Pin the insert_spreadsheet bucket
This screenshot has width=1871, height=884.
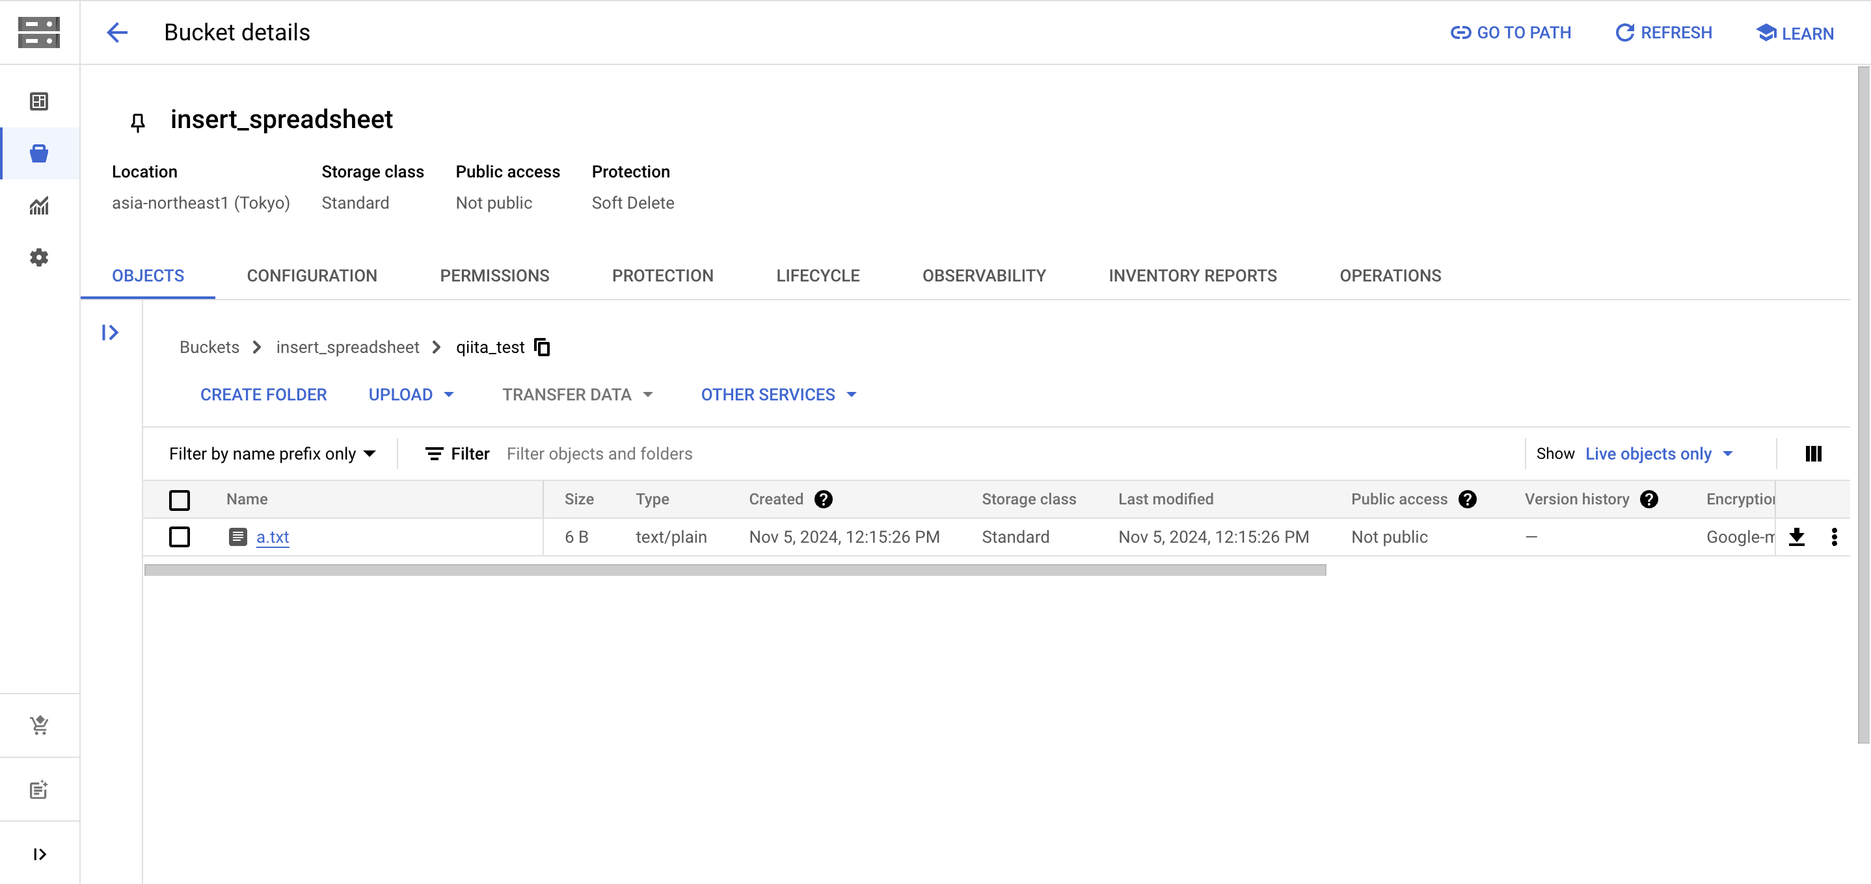pos(137,122)
